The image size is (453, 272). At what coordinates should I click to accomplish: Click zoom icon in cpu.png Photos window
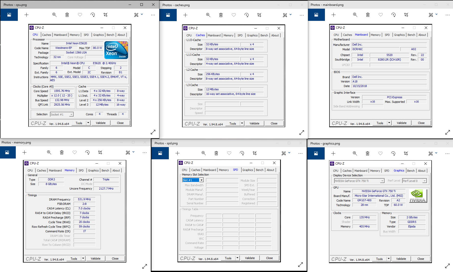(54, 15)
